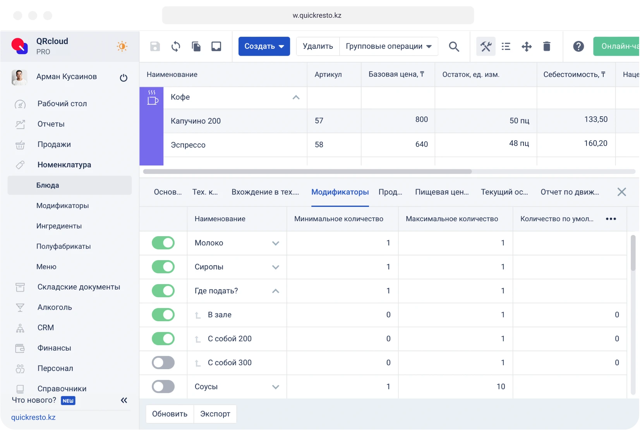Disable the Молоко modifier toggle
This screenshot has height=431, width=640.
[x=163, y=243]
